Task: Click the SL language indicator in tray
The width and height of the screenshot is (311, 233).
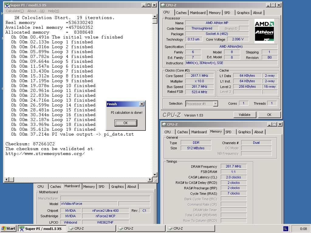Action: click(285, 229)
